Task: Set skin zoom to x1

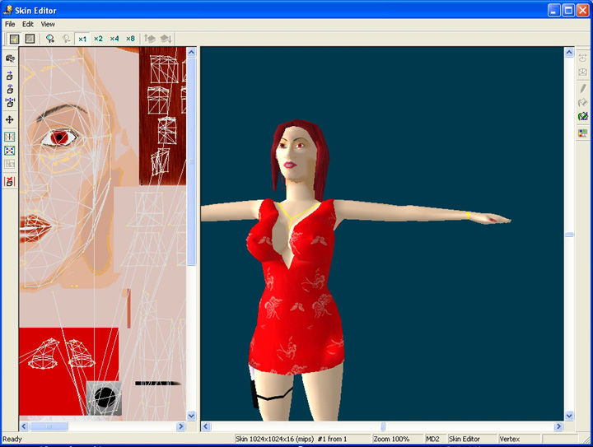Action: click(82, 39)
